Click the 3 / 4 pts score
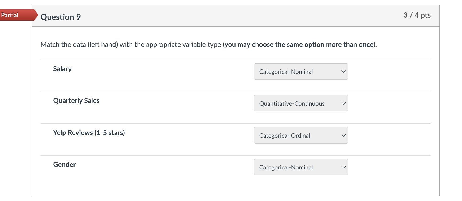The image size is (462, 201). [x=417, y=15]
